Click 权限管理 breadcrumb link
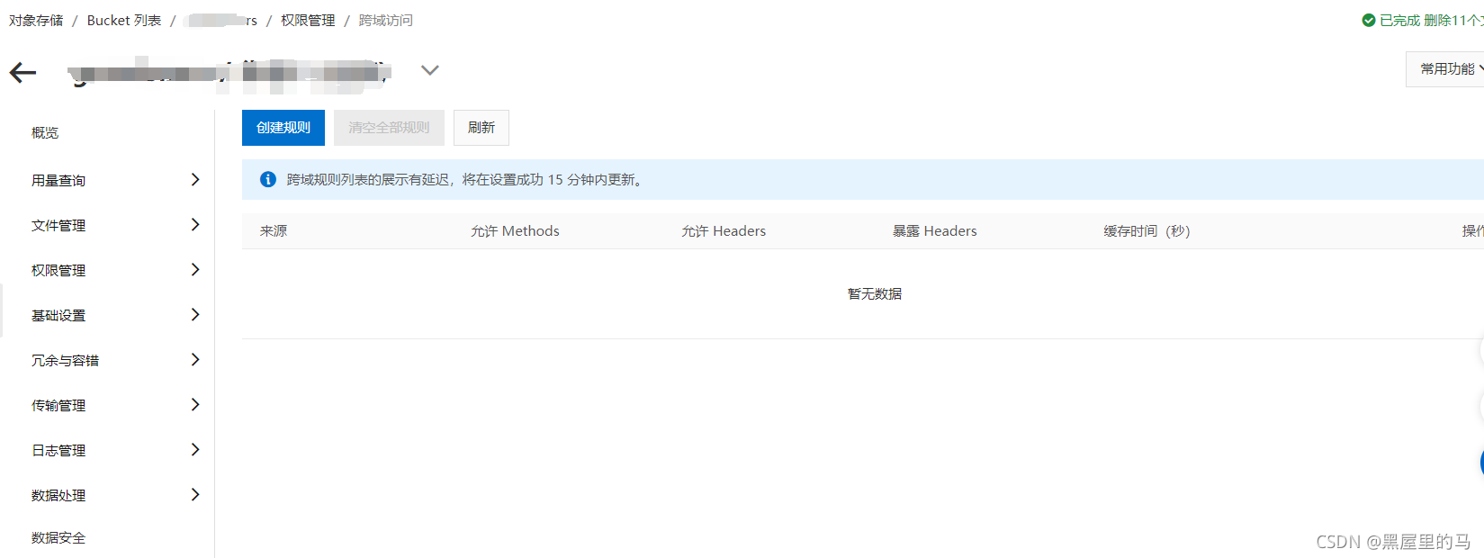1484x558 pixels. tap(308, 20)
